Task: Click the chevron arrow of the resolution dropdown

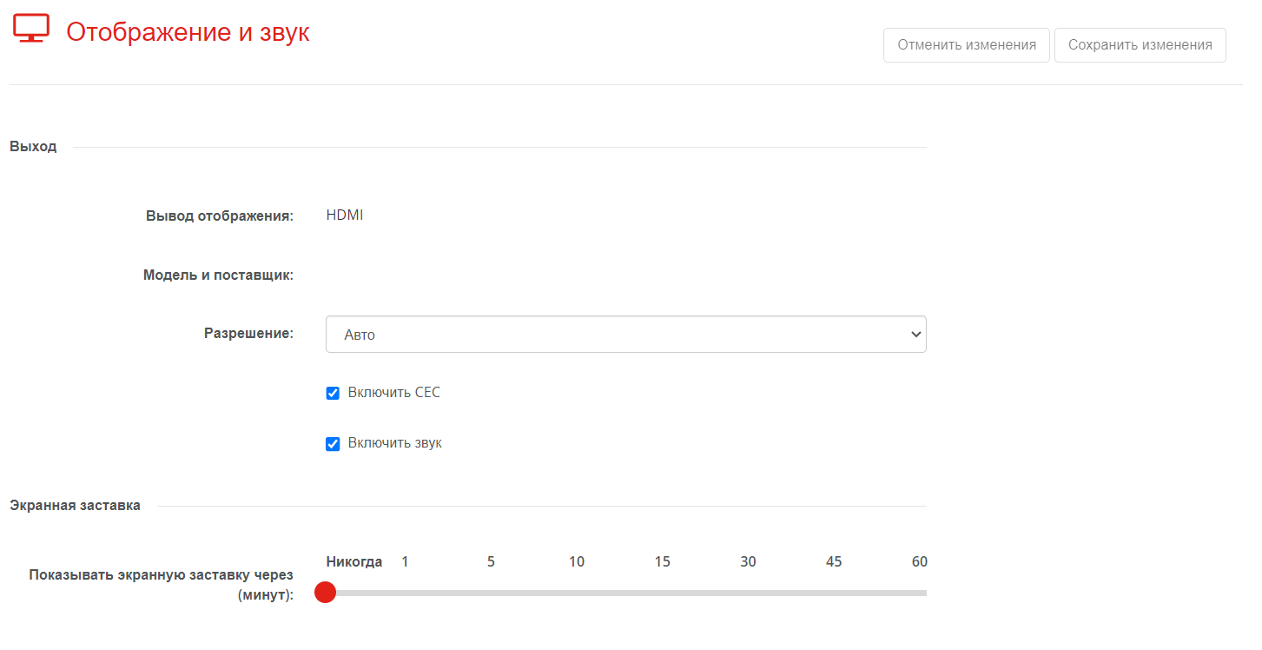Action: tap(915, 335)
